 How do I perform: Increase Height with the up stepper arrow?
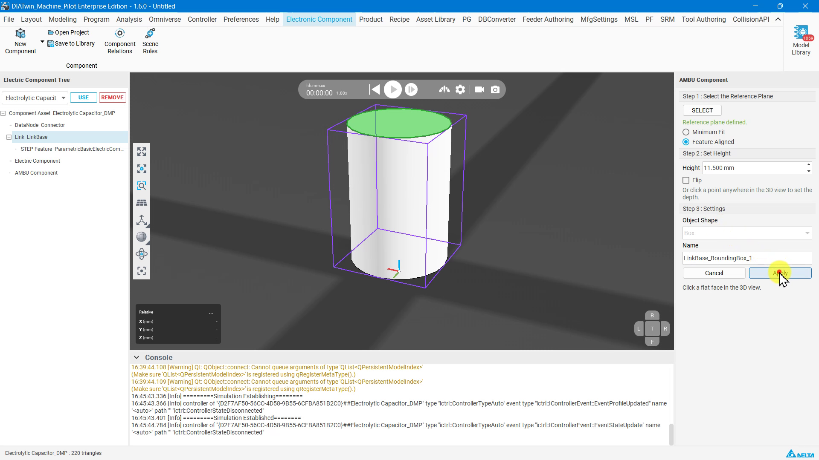pos(808,164)
